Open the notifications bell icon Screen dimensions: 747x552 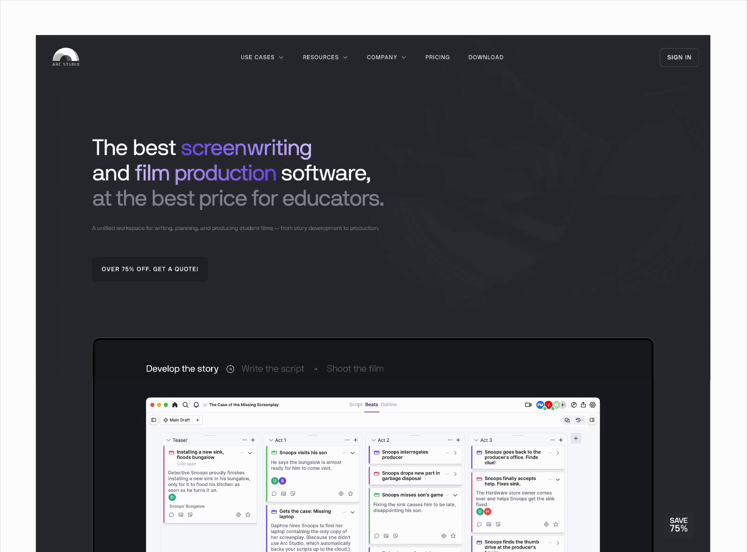[x=196, y=405]
